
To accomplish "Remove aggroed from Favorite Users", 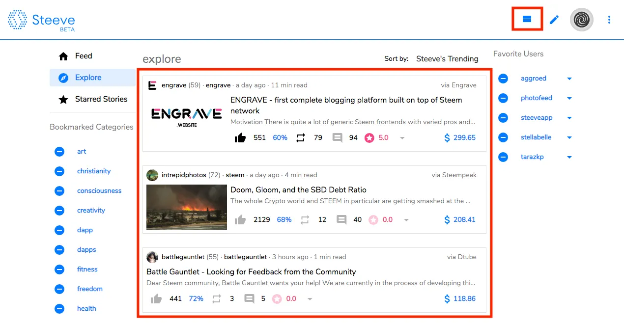I will click(x=503, y=79).
